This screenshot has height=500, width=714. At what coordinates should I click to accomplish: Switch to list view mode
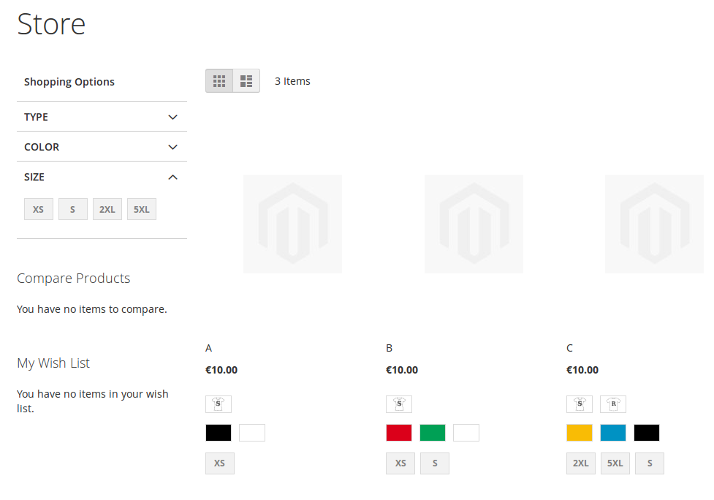coord(246,80)
